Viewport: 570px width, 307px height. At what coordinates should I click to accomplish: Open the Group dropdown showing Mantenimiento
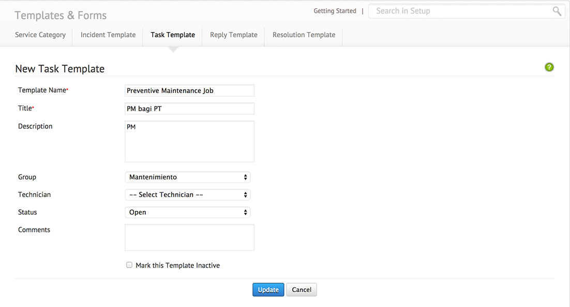tap(188, 177)
